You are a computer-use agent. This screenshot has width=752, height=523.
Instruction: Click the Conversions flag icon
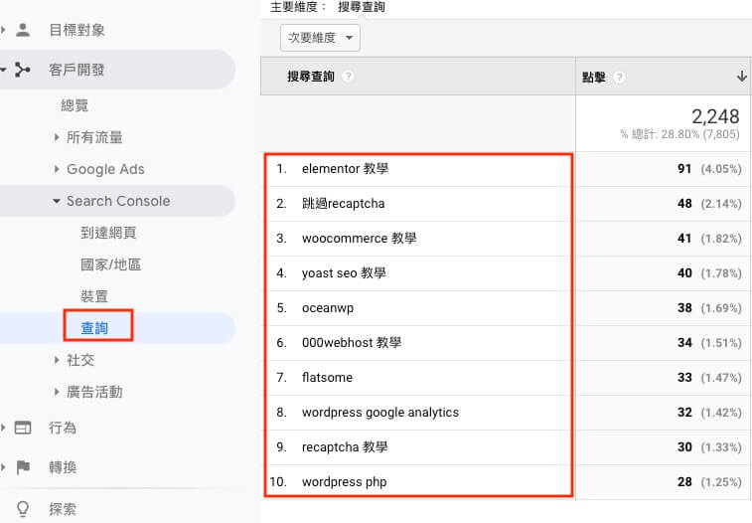tap(23, 467)
